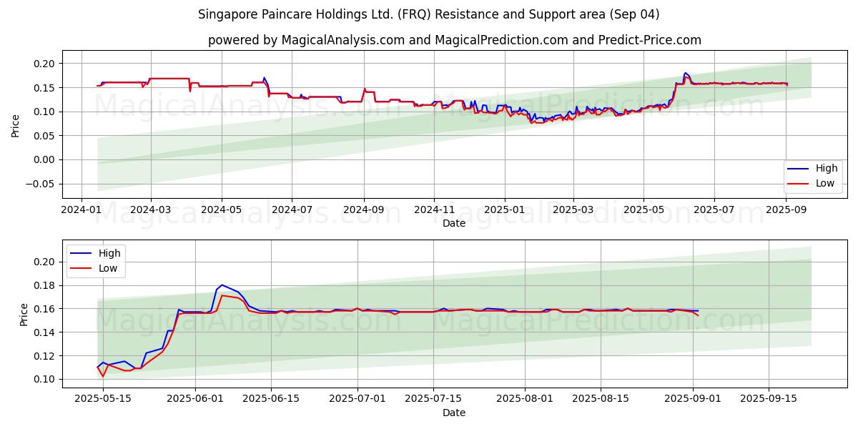Viewport: 858px width, 429px height.
Task: Click the '2024-09' x-axis label on the top chart
Action: 364,210
